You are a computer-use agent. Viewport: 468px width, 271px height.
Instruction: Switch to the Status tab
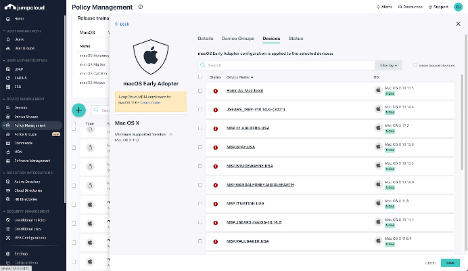296,39
